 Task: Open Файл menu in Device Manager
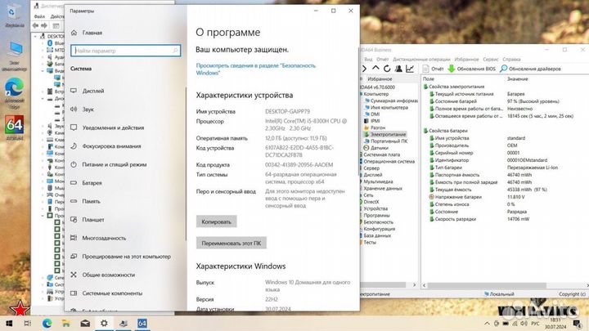39,16
